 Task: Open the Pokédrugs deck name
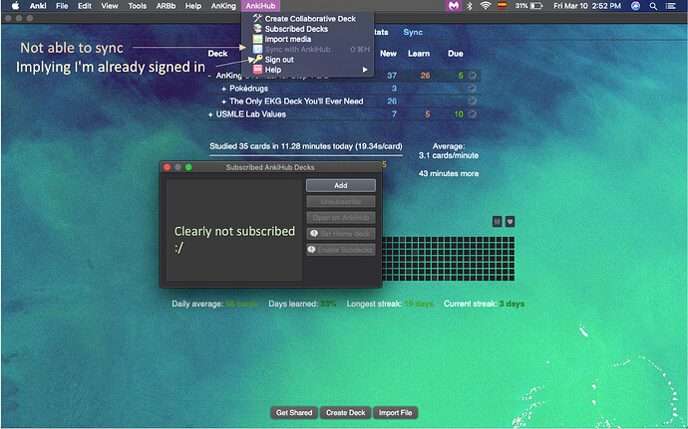249,88
